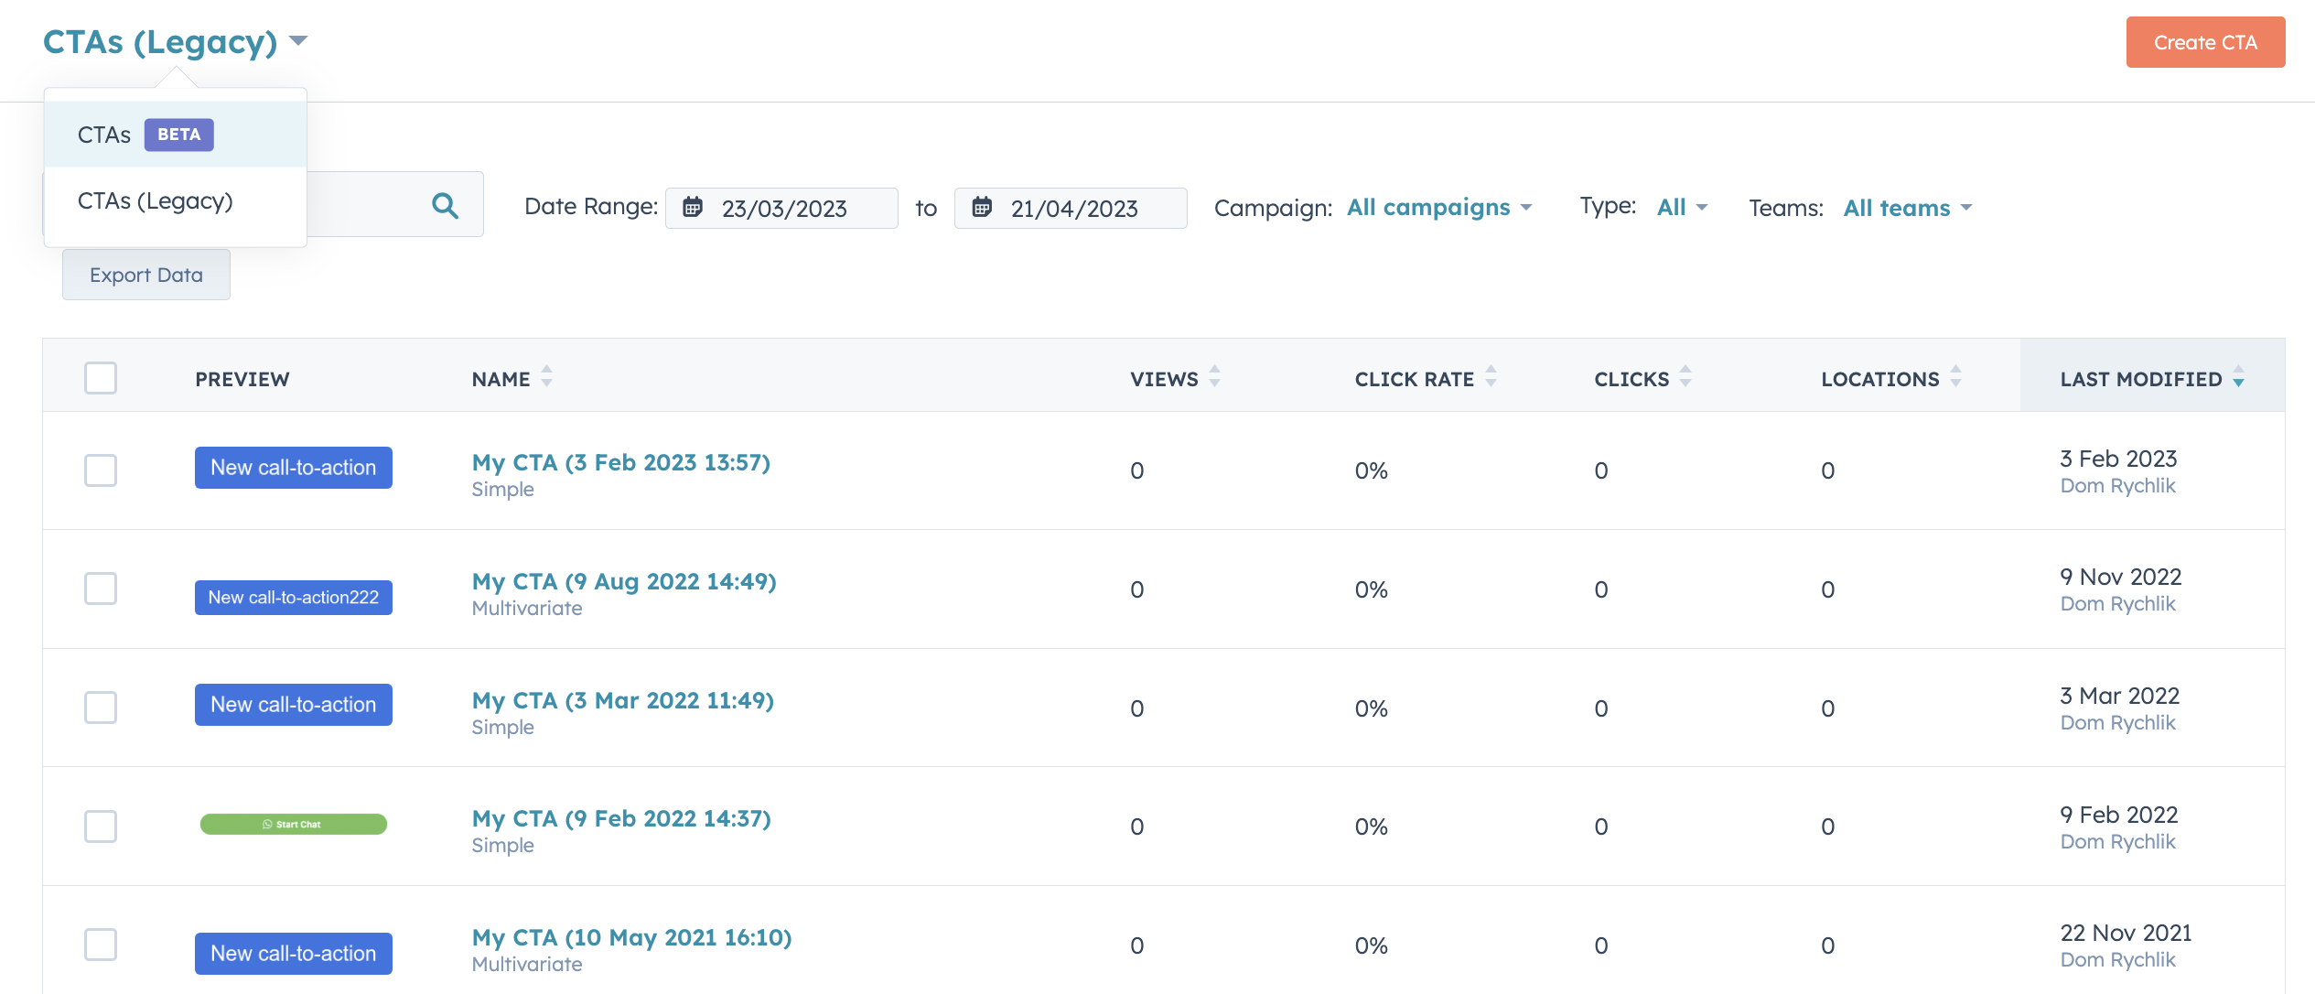Sort by Last Modified column arrows
Viewport: 2315px width, 994px height.
coord(2238,376)
